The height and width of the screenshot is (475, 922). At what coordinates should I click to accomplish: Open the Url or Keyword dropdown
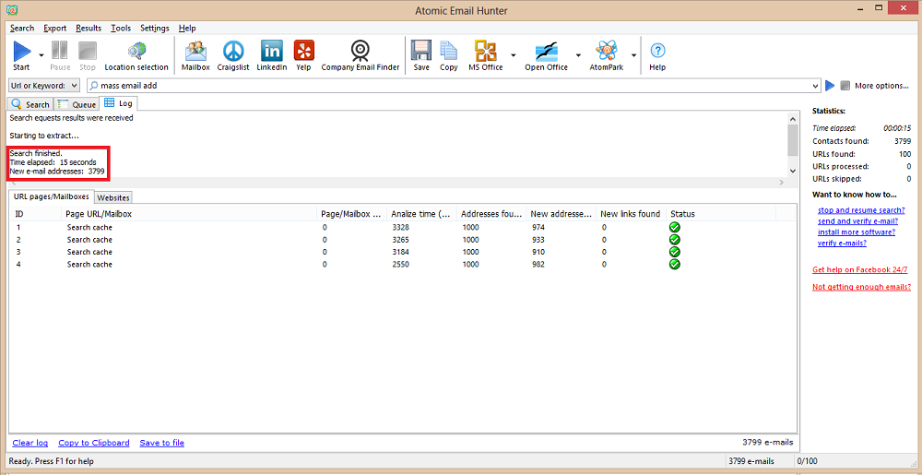[44, 86]
